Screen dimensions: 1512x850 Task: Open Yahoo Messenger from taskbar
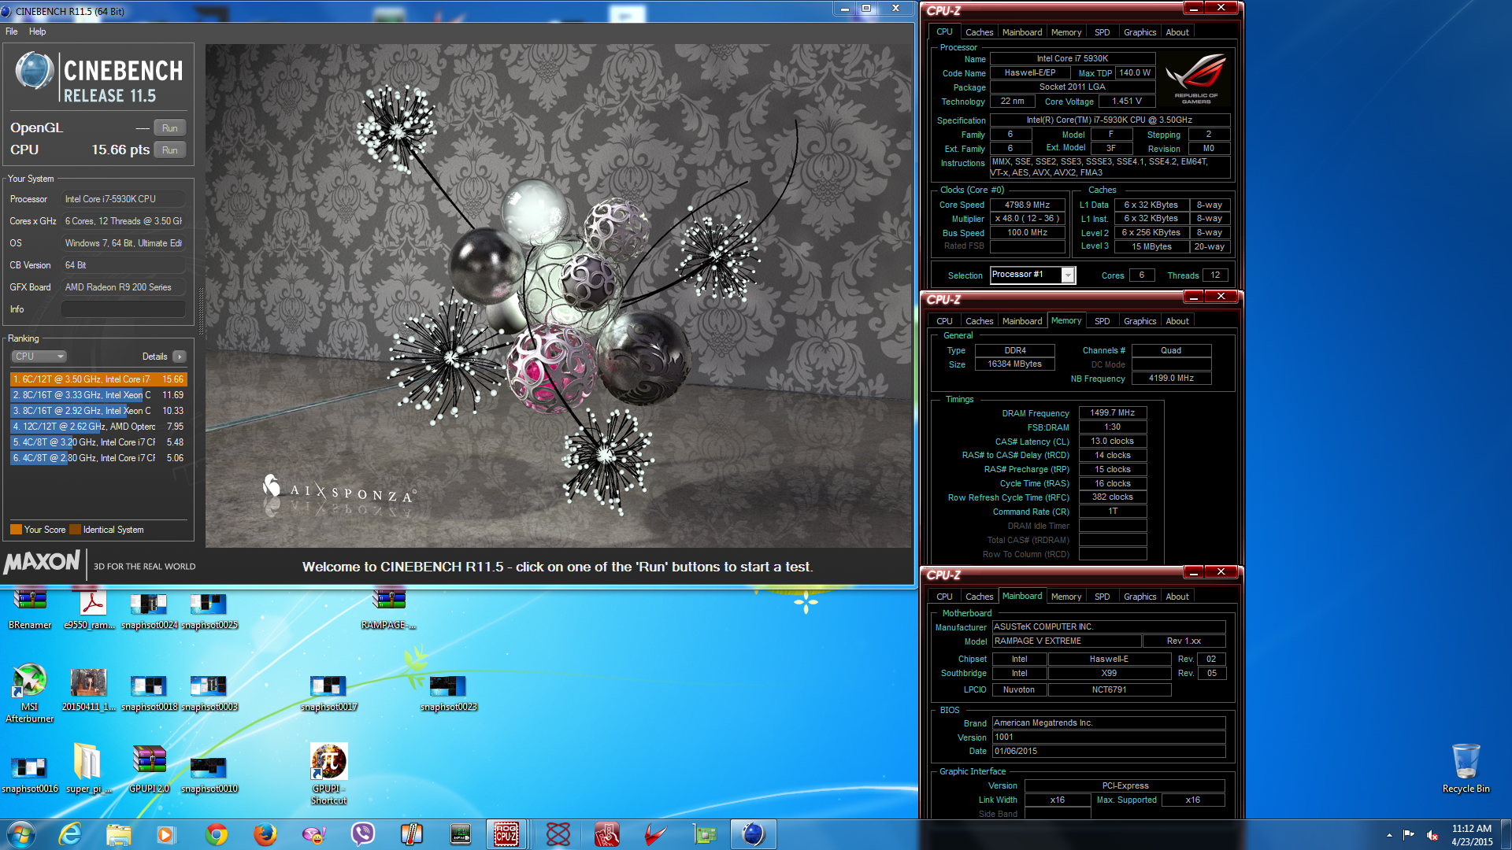pos(314,834)
